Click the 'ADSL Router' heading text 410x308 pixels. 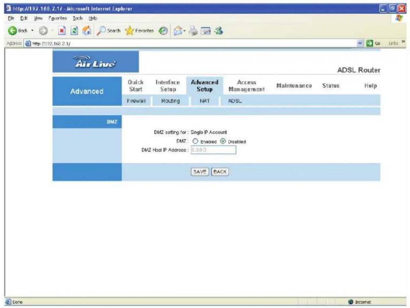pyautogui.click(x=359, y=70)
